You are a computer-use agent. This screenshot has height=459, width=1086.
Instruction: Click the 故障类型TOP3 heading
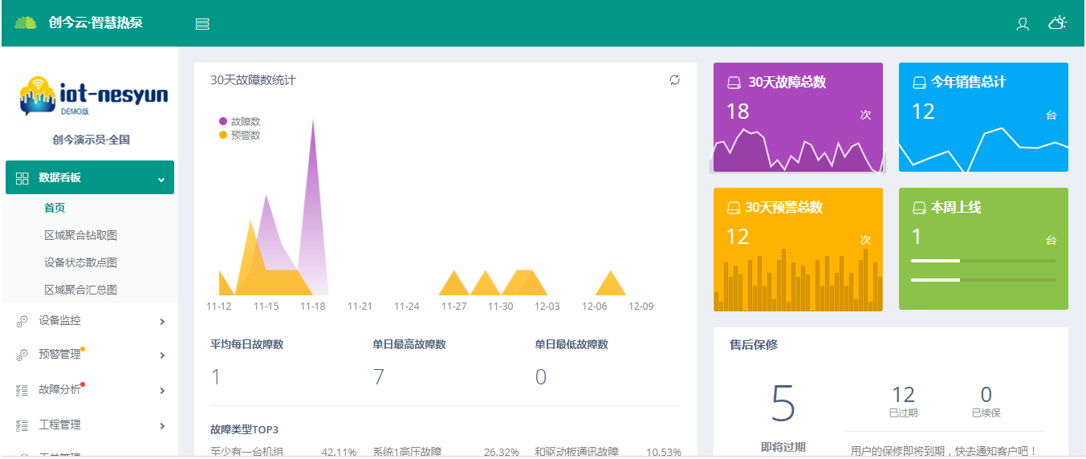(x=244, y=429)
